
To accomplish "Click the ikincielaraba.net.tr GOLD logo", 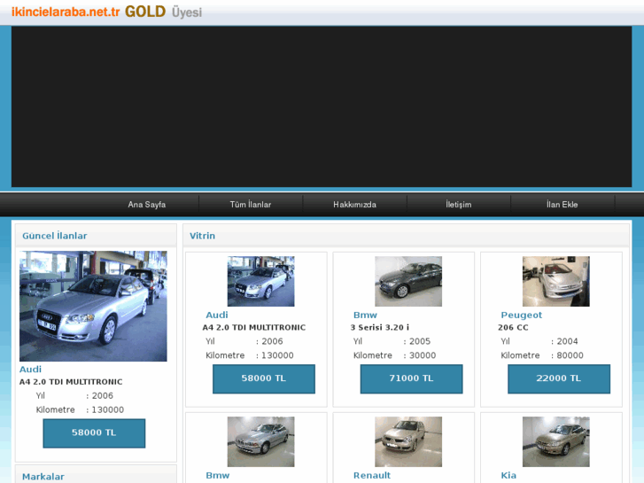I will pyautogui.click(x=106, y=12).
